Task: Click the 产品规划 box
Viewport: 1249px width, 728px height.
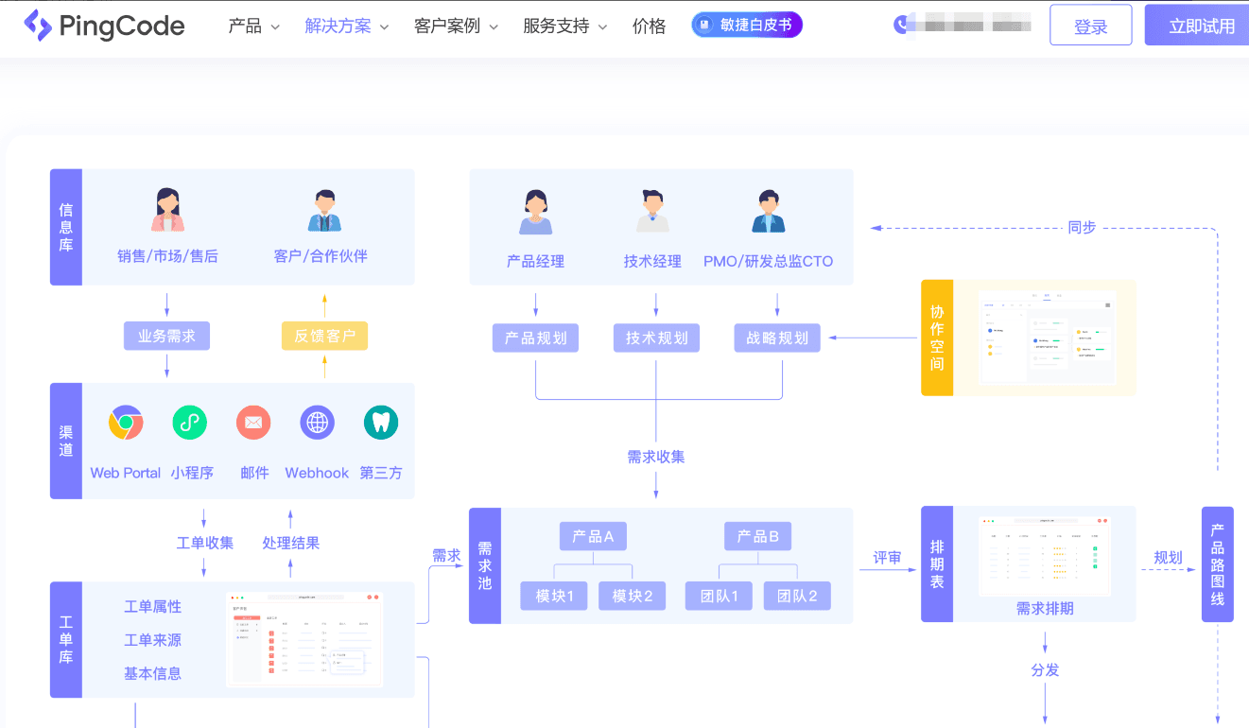Action: coord(535,338)
